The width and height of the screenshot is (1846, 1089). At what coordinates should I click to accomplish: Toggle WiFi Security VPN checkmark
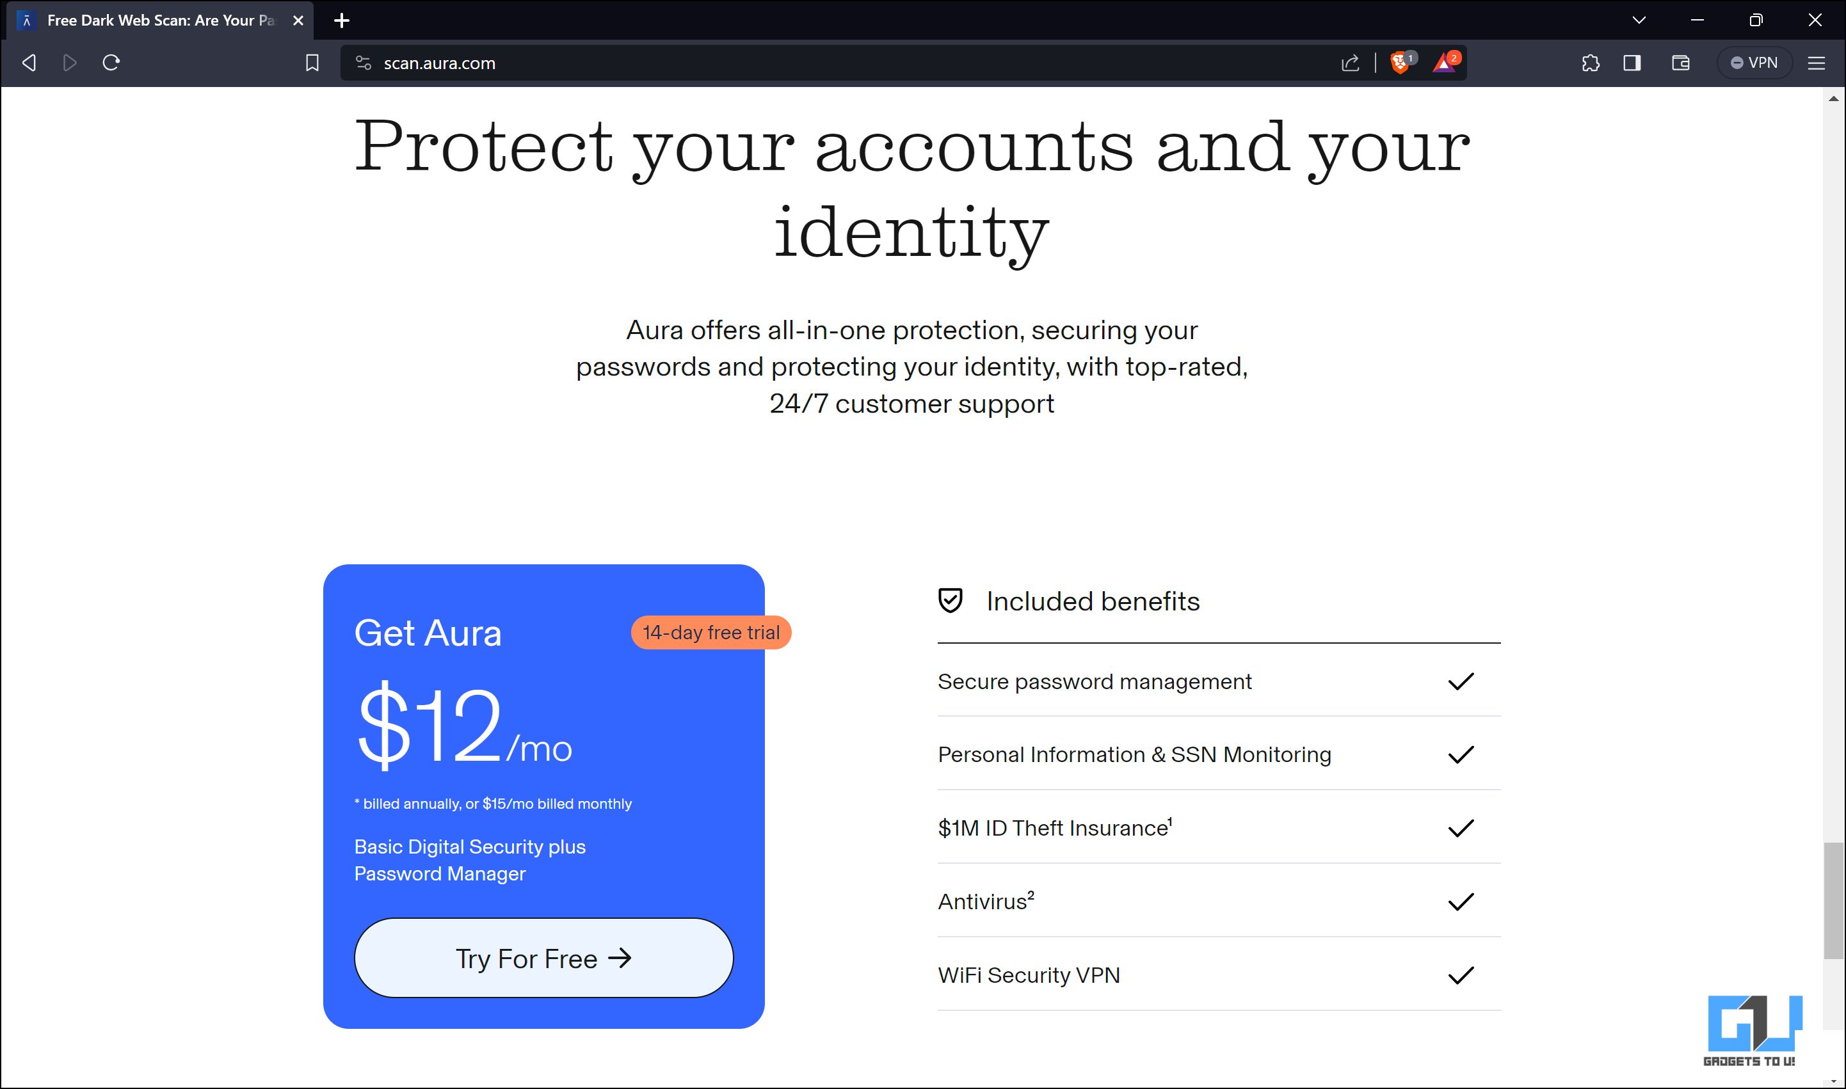click(x=1463, y=974)
